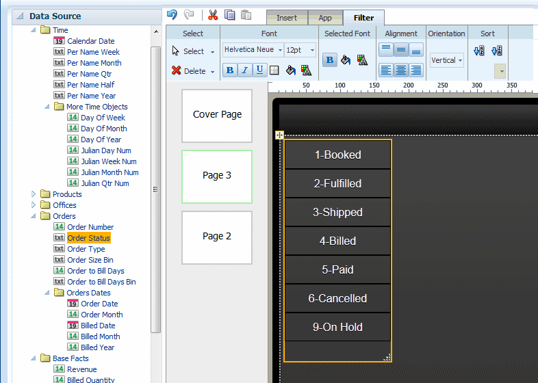
Task: Select the Filter tab
Action: tap(363, 18)
